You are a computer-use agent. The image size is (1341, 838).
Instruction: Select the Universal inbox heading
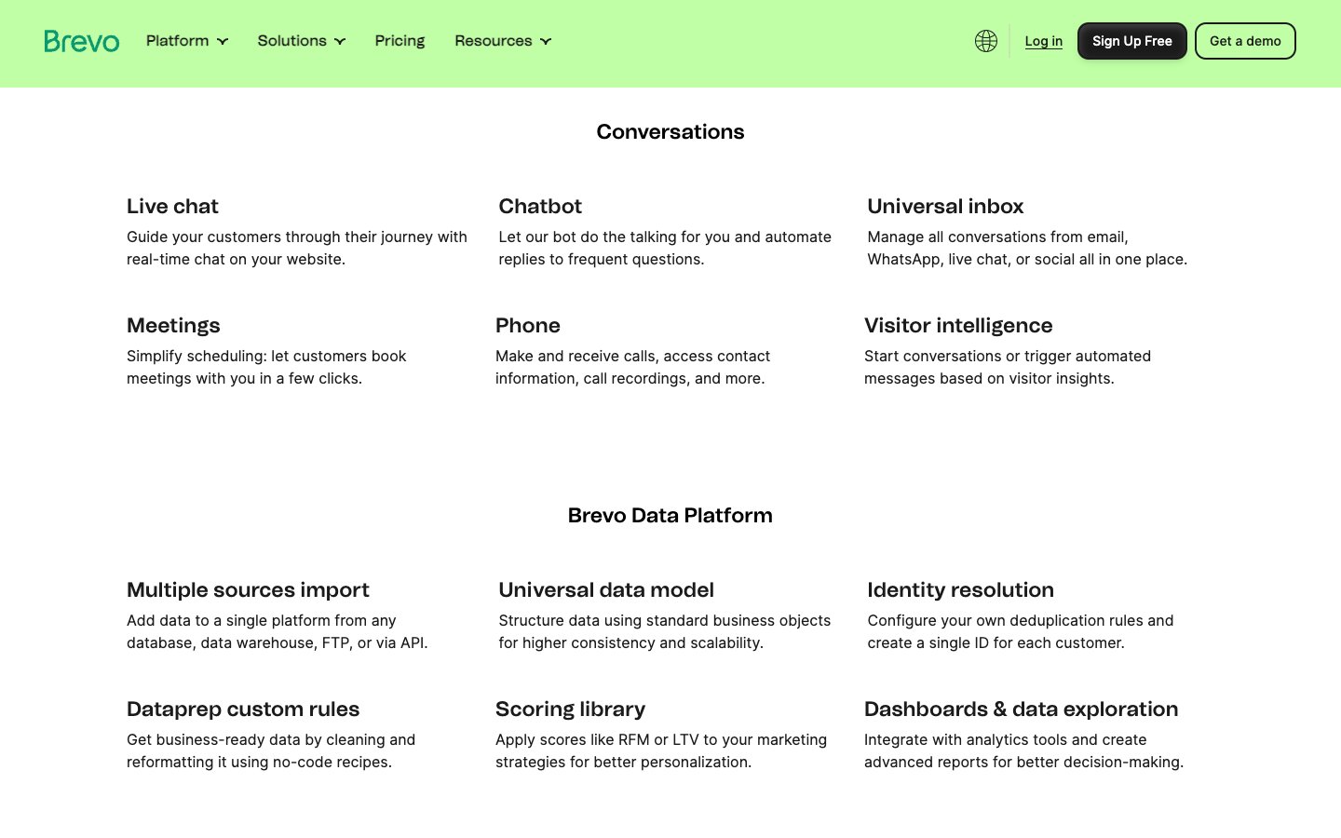point(945,207)
